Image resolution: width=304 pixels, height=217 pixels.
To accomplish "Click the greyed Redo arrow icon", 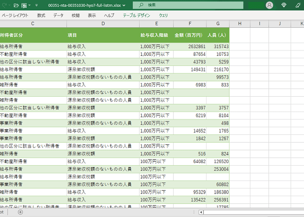I will pos(4,5).
